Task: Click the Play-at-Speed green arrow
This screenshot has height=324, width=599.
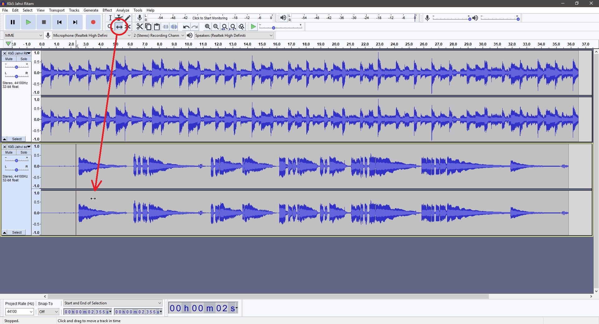Action: [x=253, y=27]
